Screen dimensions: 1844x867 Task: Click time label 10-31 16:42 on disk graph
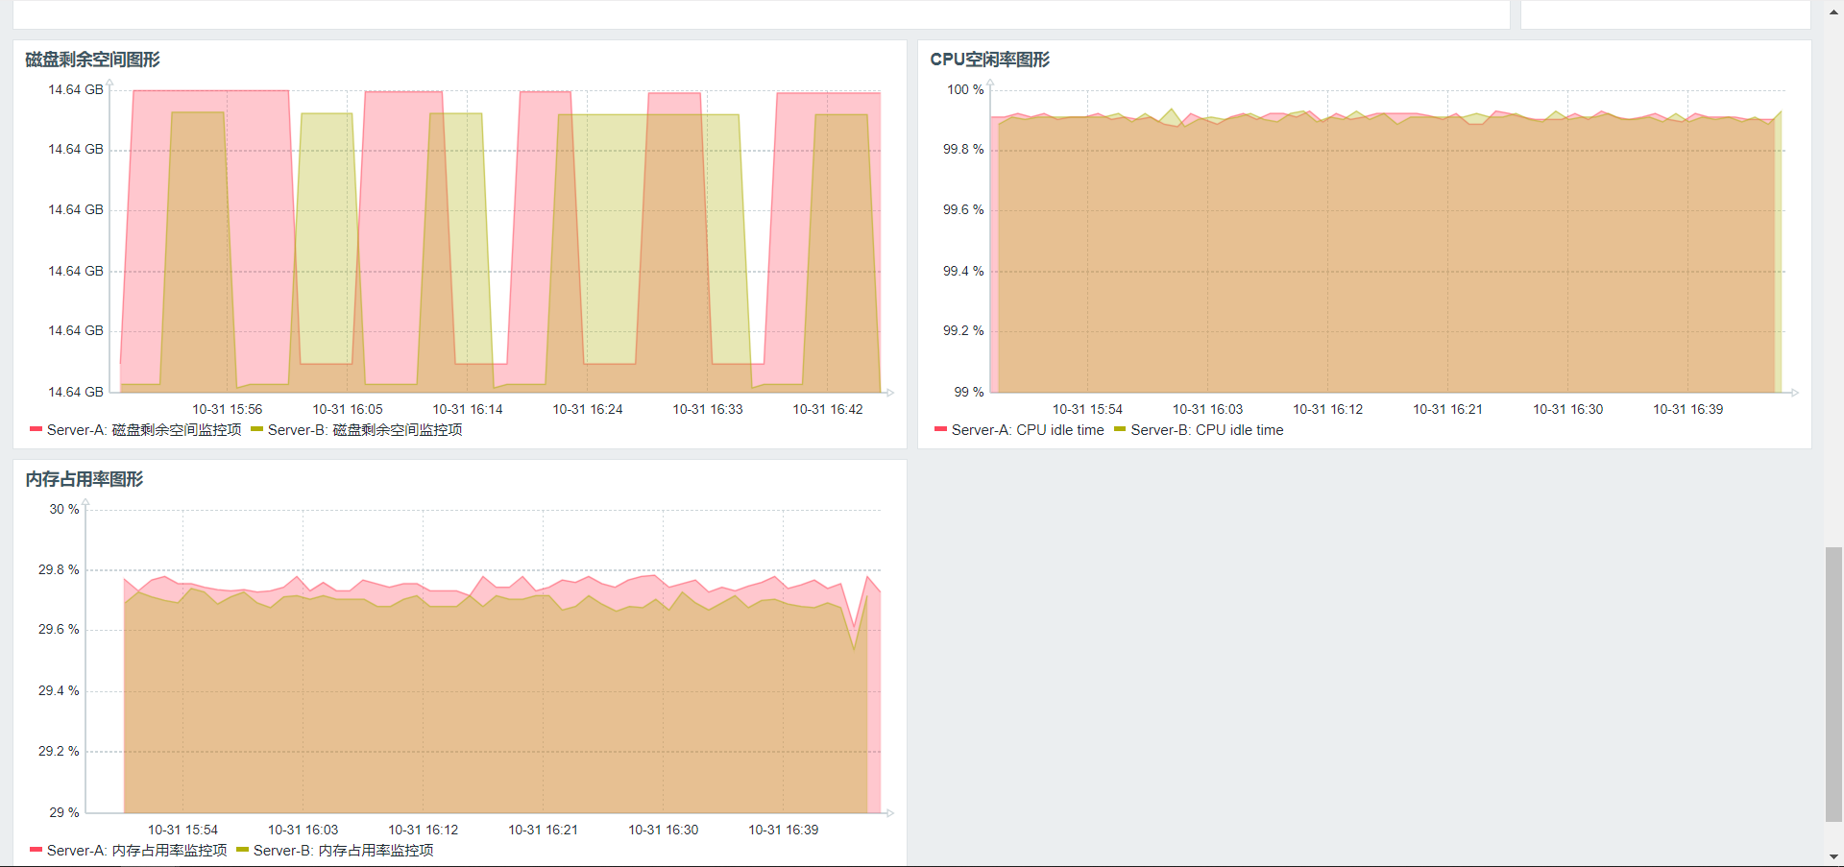pos(828,409)
